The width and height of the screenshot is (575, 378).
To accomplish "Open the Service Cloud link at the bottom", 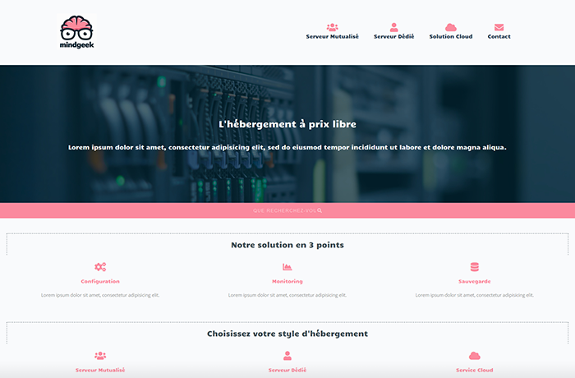I will (475, 371).
